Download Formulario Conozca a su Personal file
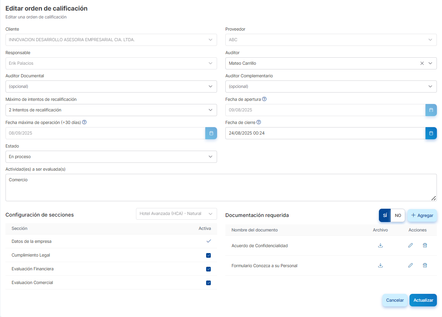 (x=380, y=266)
